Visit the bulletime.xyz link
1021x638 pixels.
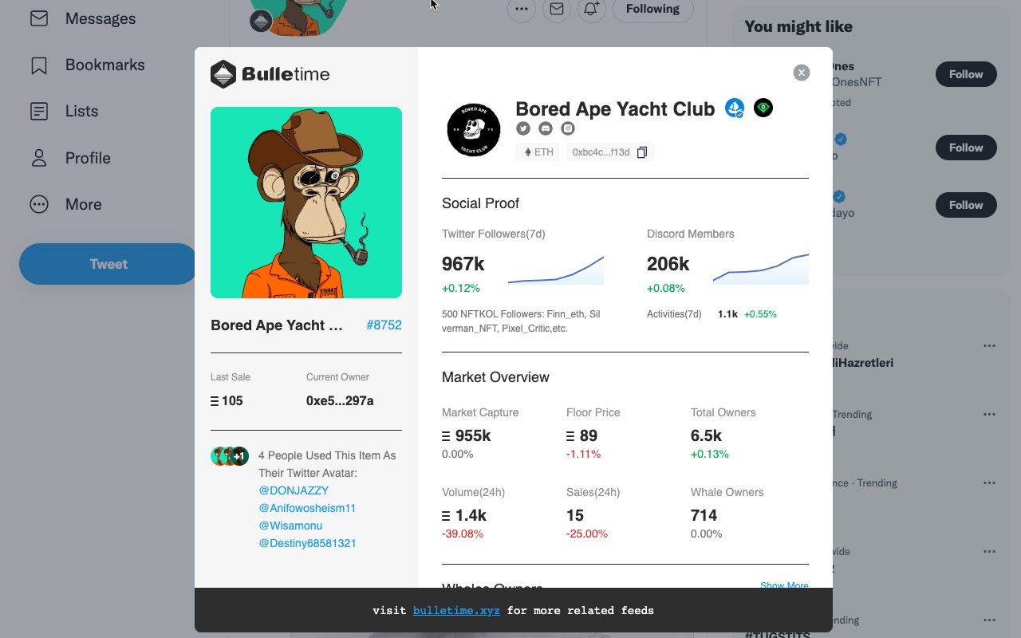456,610
